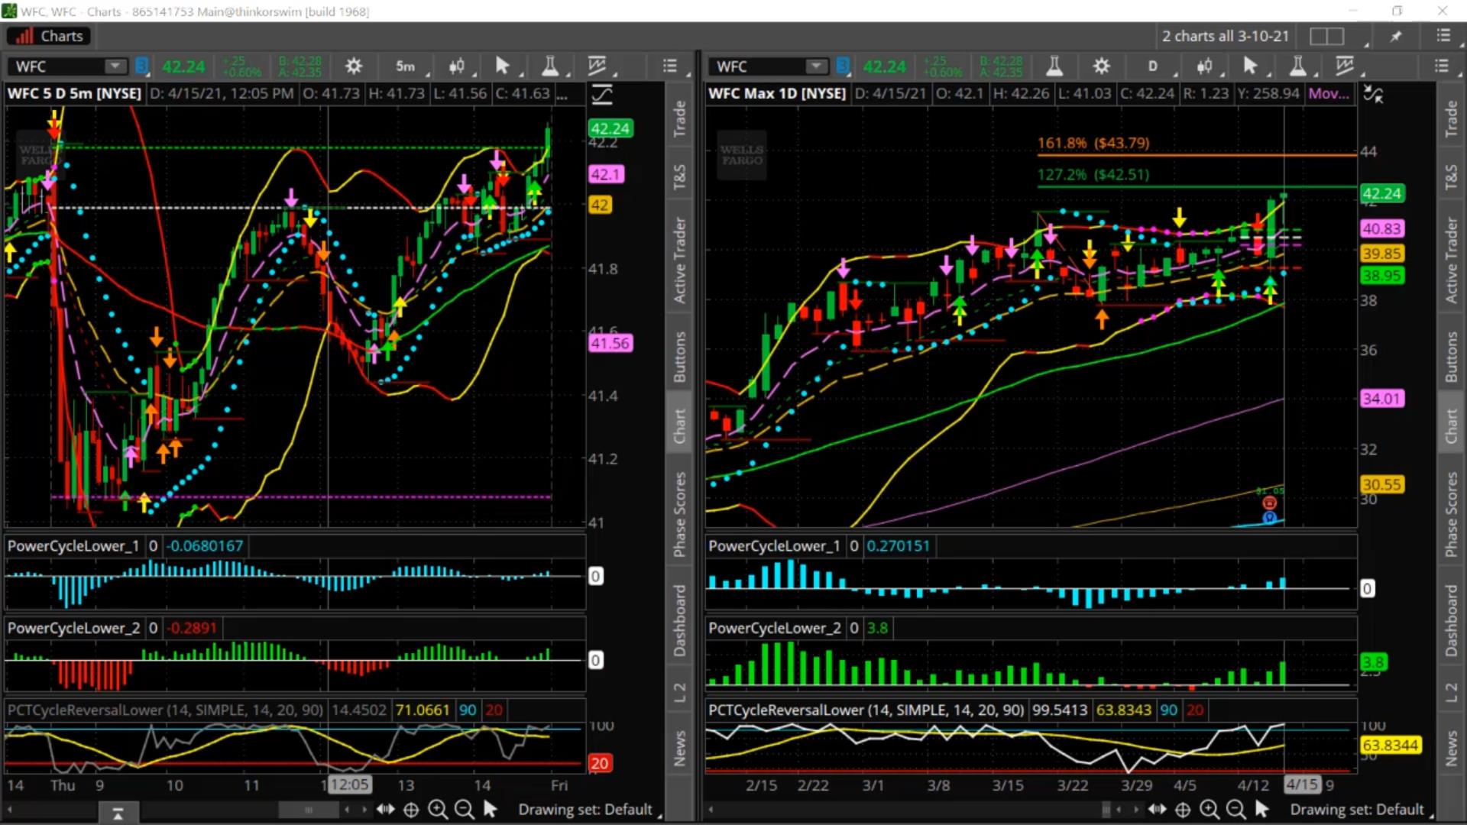Open right chart studies flask next to the pointer
Viewport: 1467px width, 825px height.
pyautogui.click(x=1297, y=66)
